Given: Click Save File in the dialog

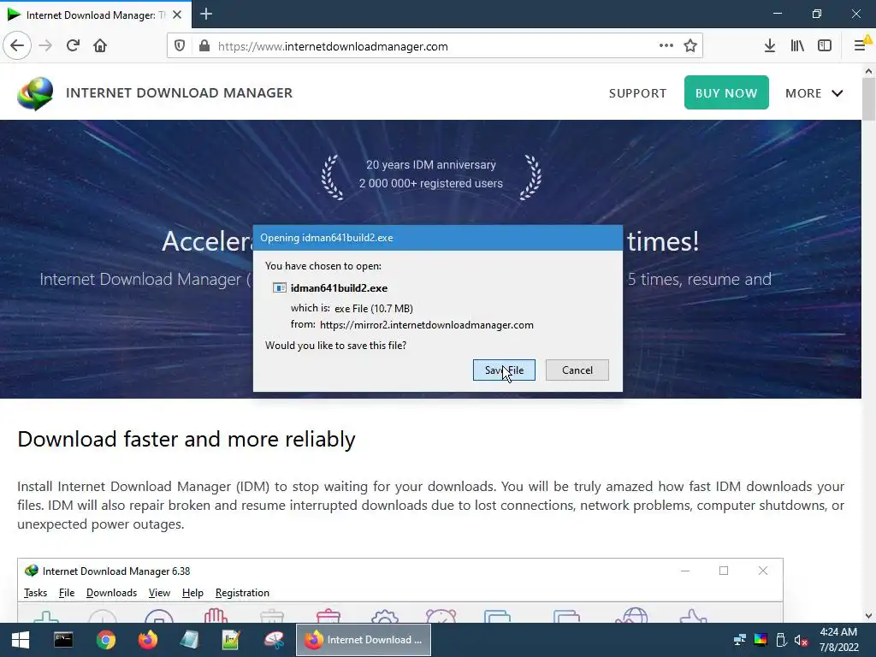Looking at the screenshot, I should pyautogui.click(x=504, y=370).
